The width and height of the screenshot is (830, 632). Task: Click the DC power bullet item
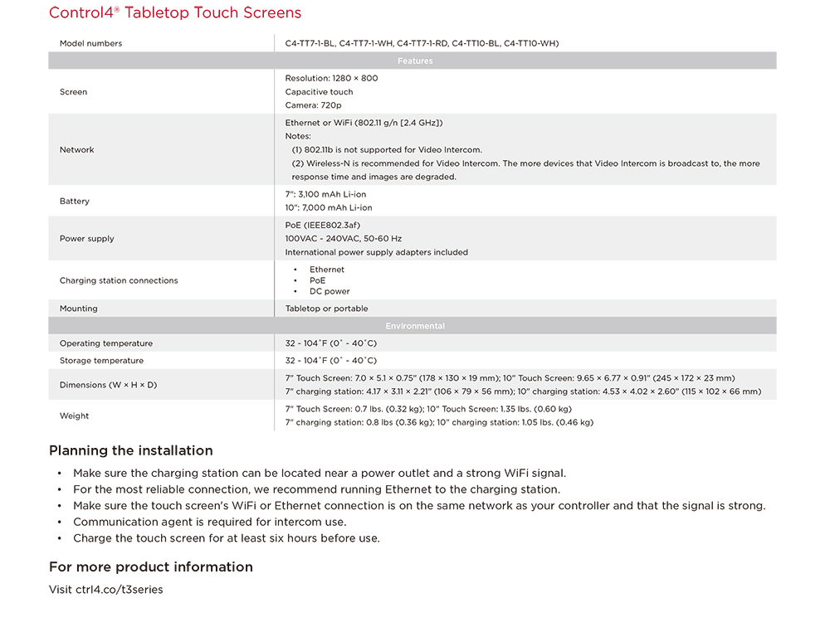coord(330,291)
